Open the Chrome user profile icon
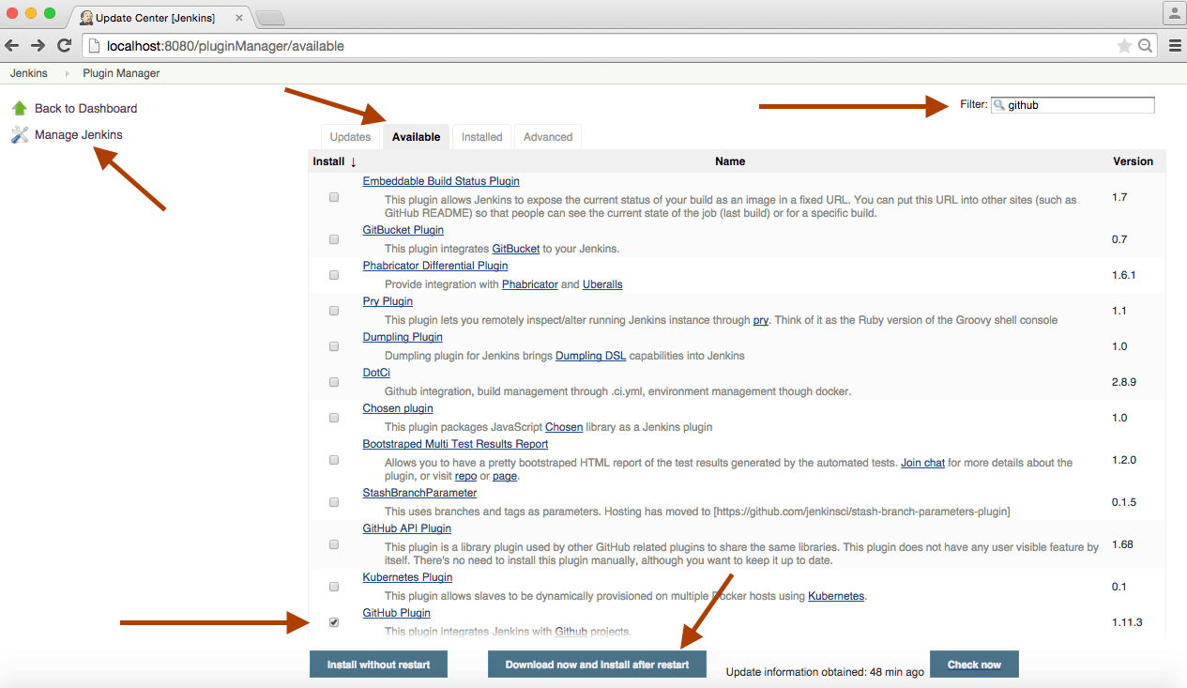 click(x=1174, y=13)
